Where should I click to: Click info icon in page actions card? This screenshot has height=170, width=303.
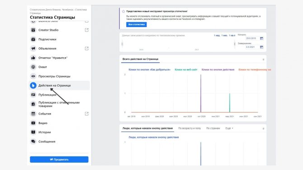click(x=263, y=60)
